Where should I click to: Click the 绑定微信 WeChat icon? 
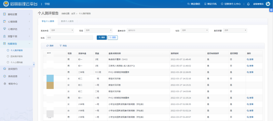tap(188, 4)
